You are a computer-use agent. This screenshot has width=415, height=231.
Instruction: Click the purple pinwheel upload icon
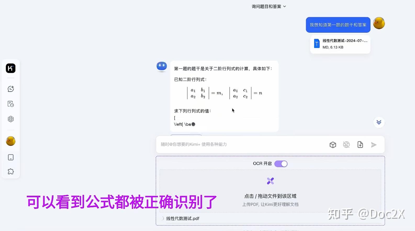click(x=270, y=181)
